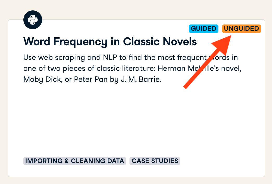Click the beige background below the card
This screenshot has width=272, height=184.
(135, 181)
